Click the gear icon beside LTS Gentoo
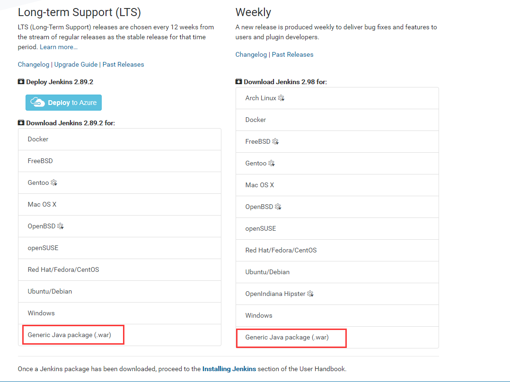This screenshot has width=510, height=382. coord(54,183)
